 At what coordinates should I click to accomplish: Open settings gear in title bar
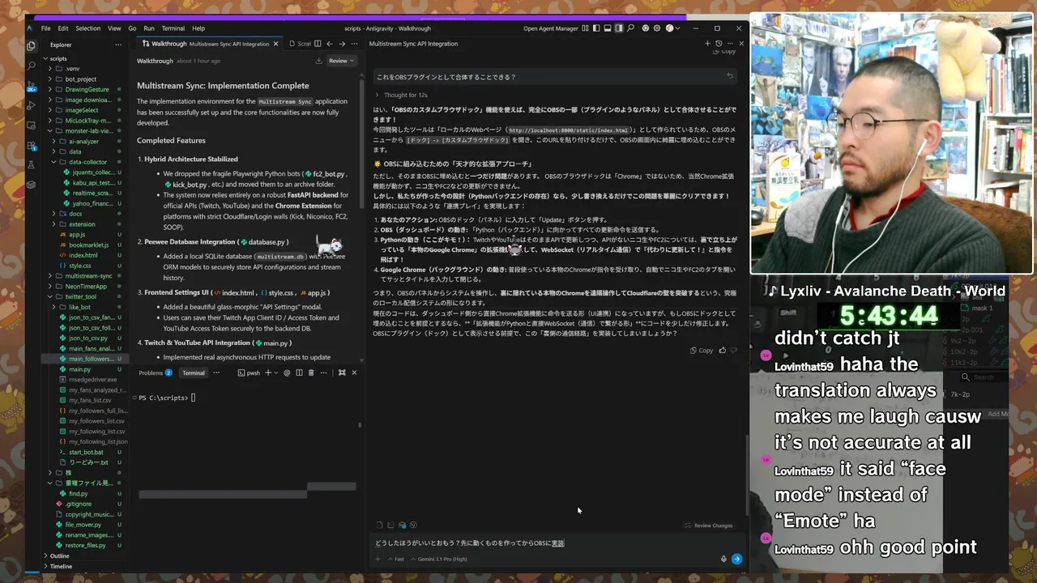point(657,28)
